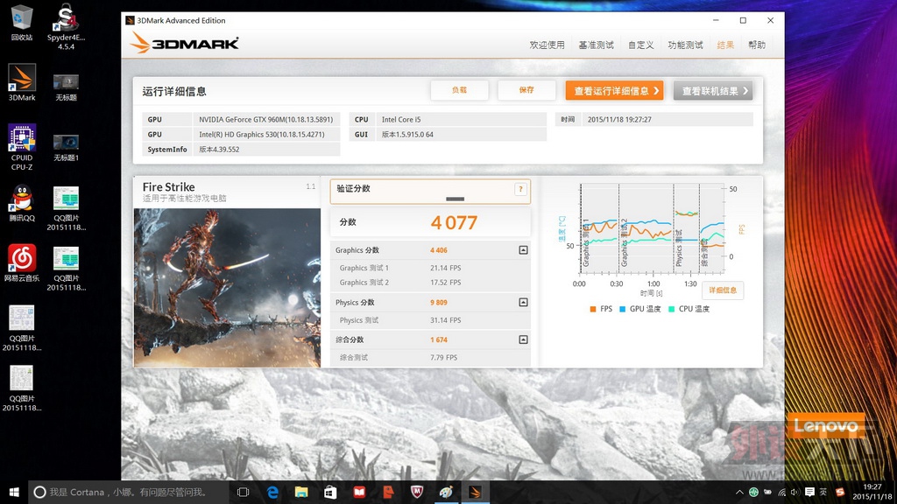Viewport: 897px width, 504px height.
Task: Open the Windows Store taskbar icon
Action: [x=330, y=492]
